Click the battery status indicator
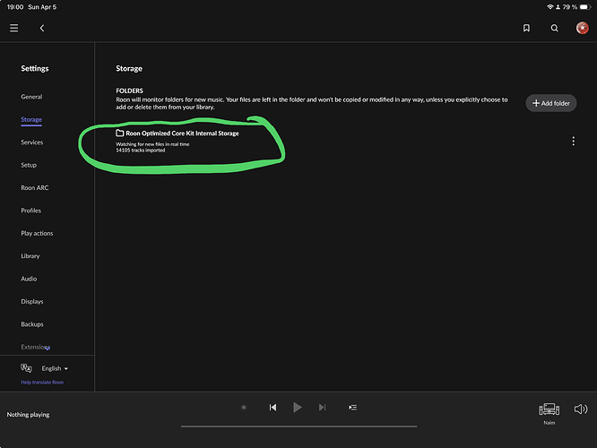This screenshot has height=448, width=597. click(584, 7)
